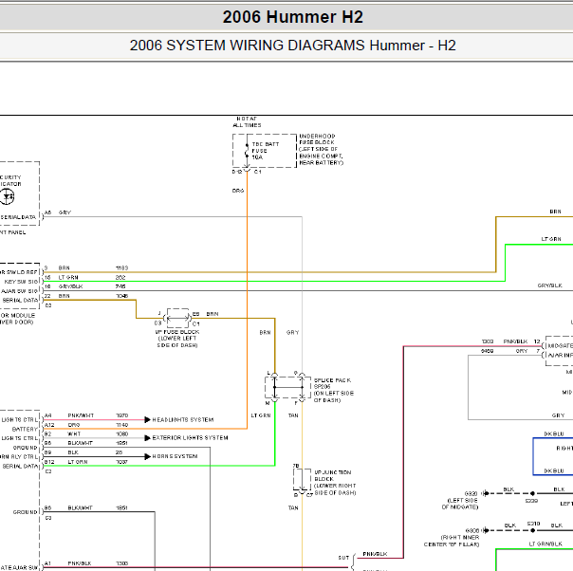Click the "BATTERY" pin label

click(x=25, y=430)
